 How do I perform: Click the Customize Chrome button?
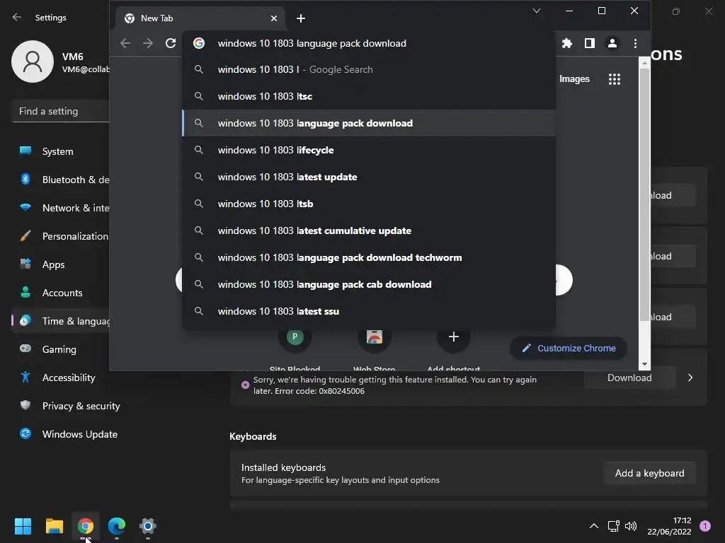coord(569,348)
